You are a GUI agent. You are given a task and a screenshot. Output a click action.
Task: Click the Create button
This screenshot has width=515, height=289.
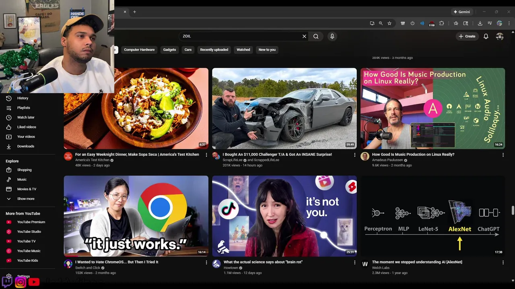[467, 36]
